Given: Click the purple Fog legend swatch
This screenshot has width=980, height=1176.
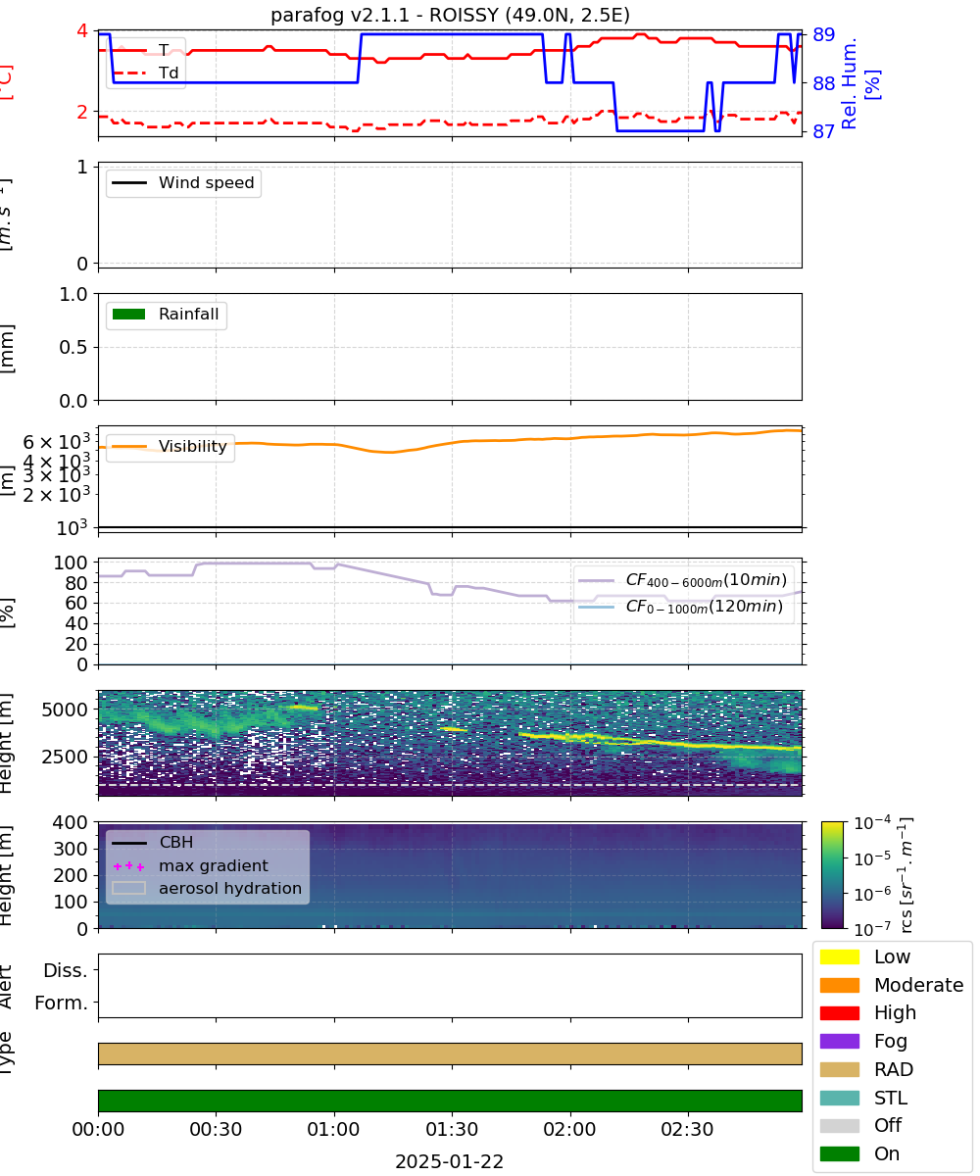Looking at the screenshot, I should click(x=839, y=1041).
